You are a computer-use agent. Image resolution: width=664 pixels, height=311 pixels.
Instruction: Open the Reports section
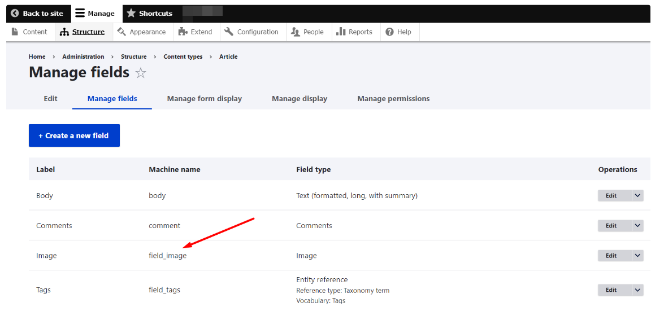tap(354, 32)
